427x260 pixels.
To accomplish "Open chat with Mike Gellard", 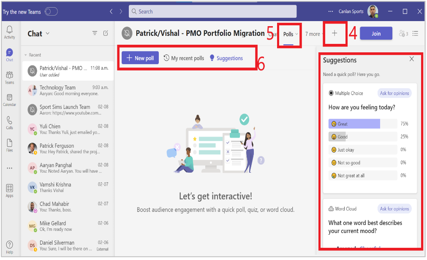I will click(x=68, y=226).
